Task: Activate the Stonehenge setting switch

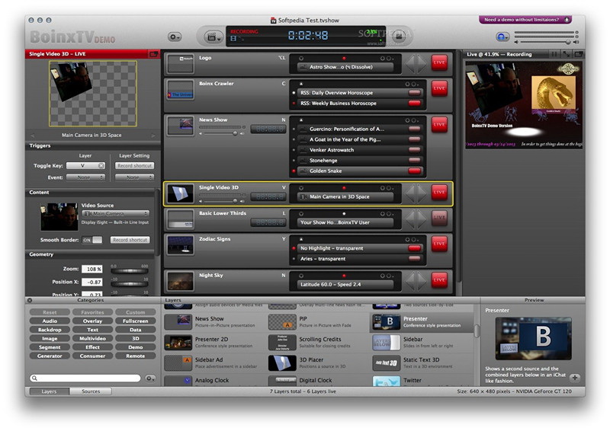Action: click(414, 160)
